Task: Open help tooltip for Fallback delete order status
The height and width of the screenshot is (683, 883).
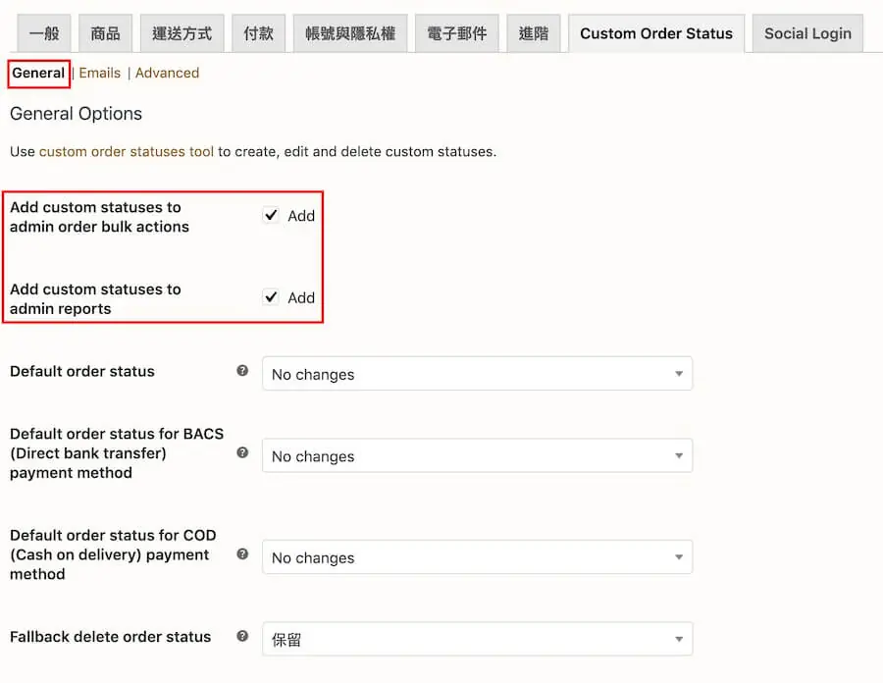Action: pyautogui.click(x=242, y=636)
